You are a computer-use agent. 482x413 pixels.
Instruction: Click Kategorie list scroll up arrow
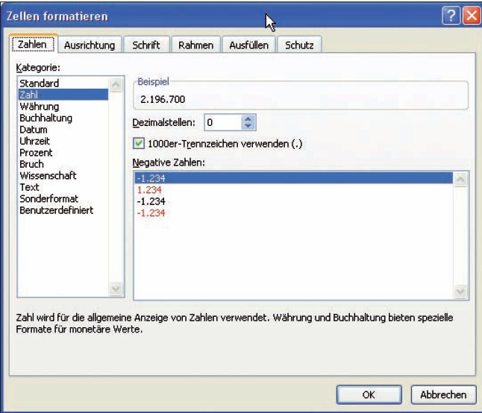click(x=116, y=84)
